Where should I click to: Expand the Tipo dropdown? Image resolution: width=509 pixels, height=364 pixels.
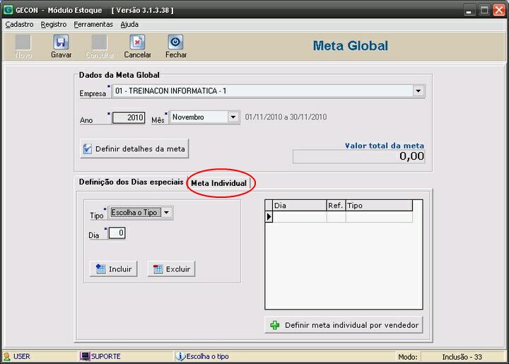click(x=167, y=213)
